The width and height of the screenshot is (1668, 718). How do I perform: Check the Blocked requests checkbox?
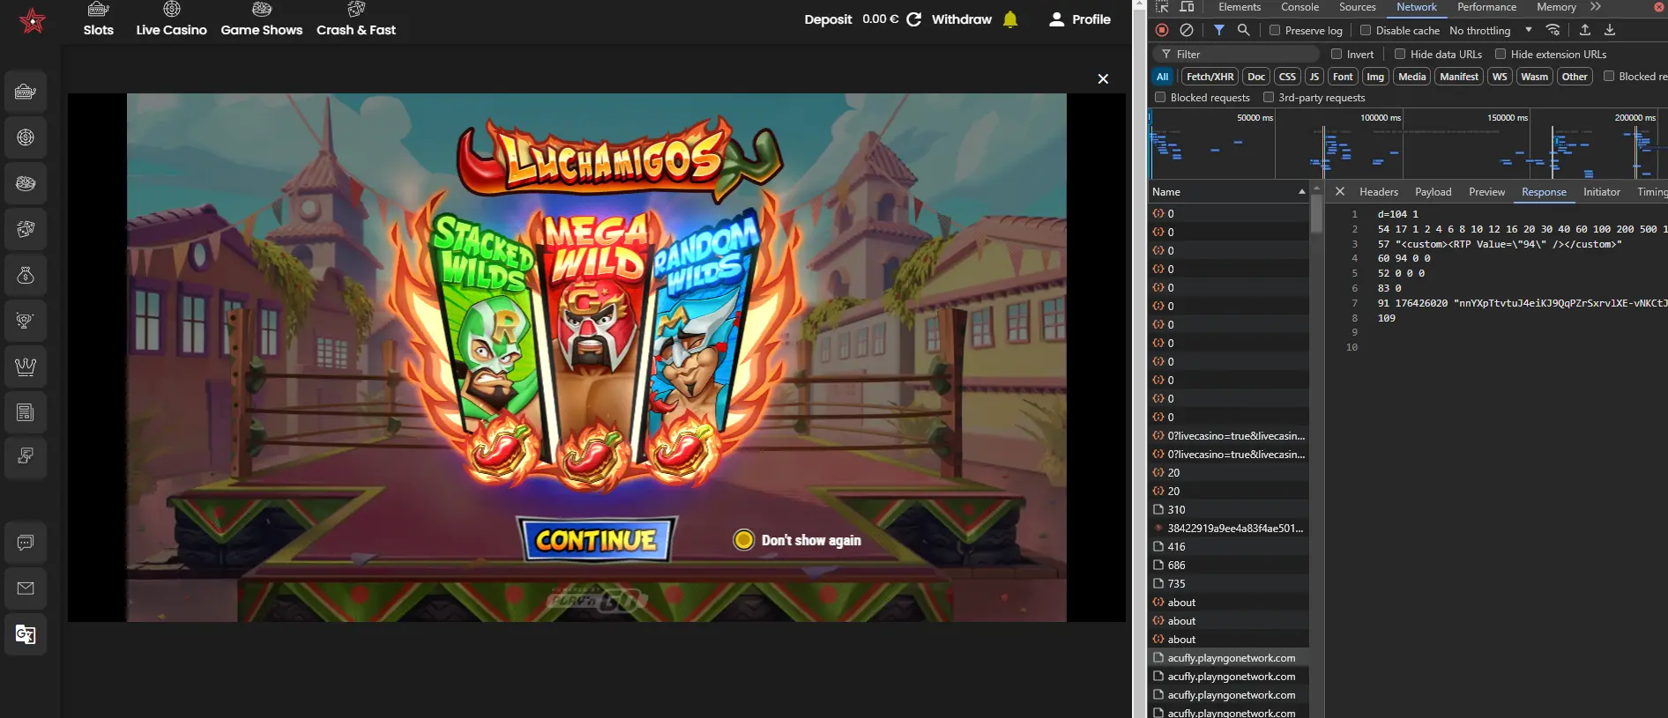pyautogui.click(x=1160, y=97)
